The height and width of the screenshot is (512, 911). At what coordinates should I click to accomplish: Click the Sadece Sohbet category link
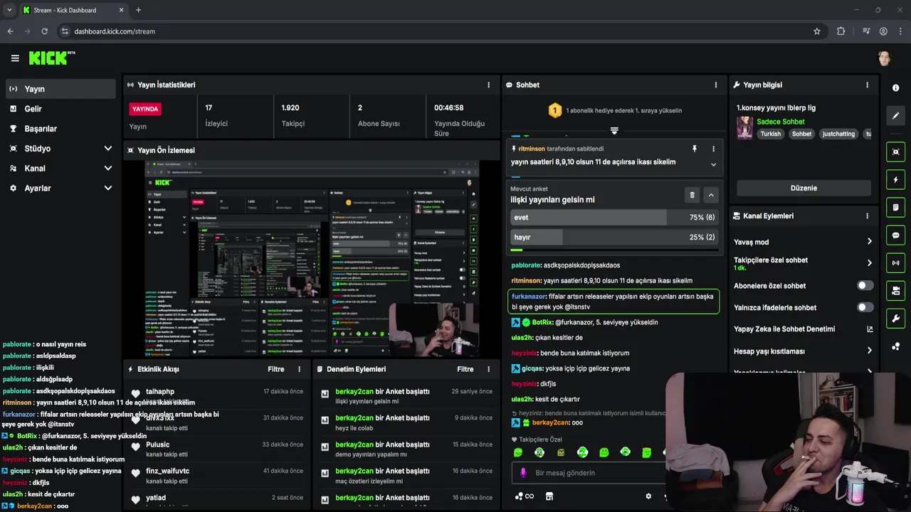(x=781, y=122)
